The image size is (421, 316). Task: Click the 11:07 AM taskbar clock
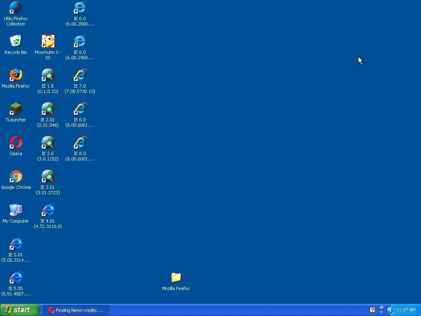point(406,310)
